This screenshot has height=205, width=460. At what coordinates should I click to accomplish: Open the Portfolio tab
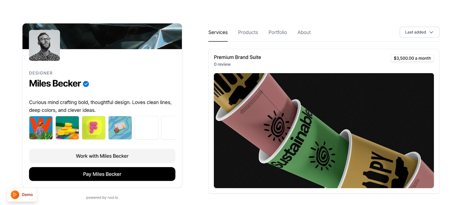click(x=278, y=32)
